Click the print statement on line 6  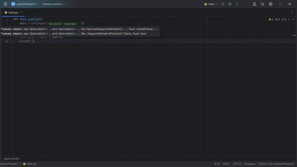point(27,41)
